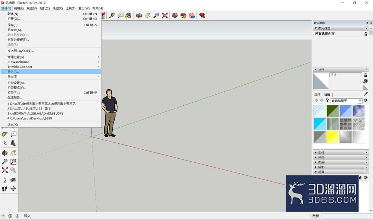The image size is (373, 219).
Task: Click the Zoom Extents icon in top toolbar
Action: [x=164, y=16]
